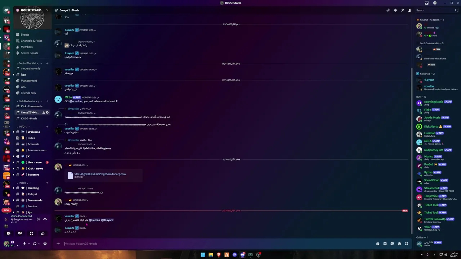Open ProBot in member list

point(437,165)
